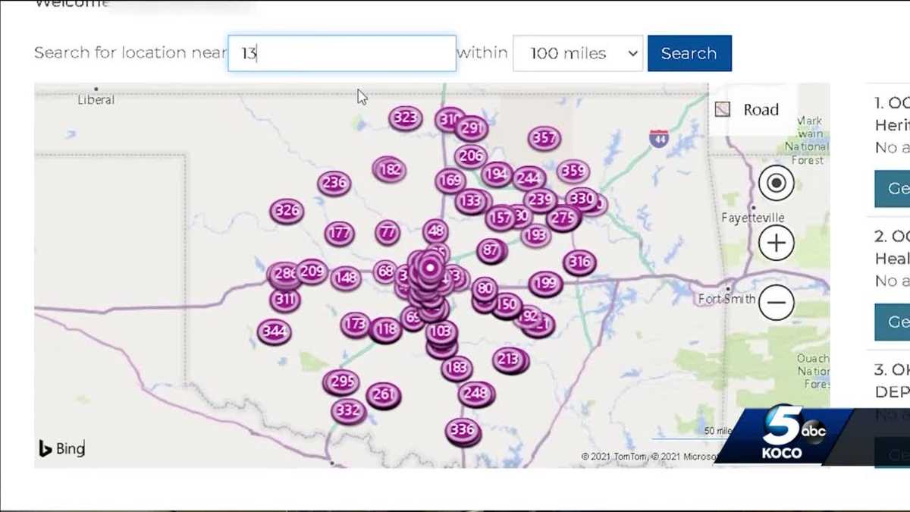This screenshot has width=910, height=512.
Task: Click location marker 326 on map
Action: (287, 211)
